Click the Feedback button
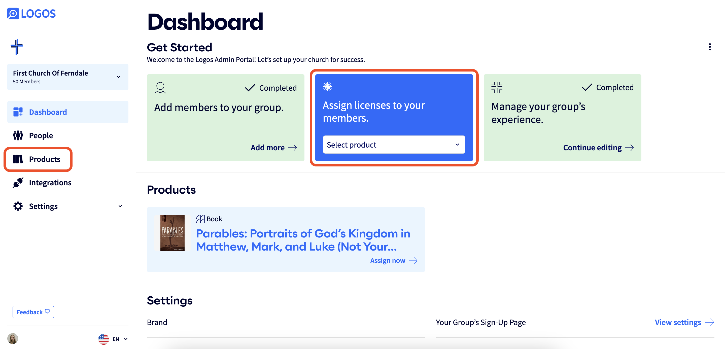Image resolution: width=725 pixels, height=349 pixels. point(33,312)
